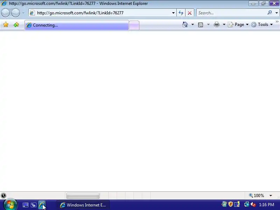Click Show Desktop quick launch icon
Image resolution: width=280 pixels, height=210 pixels.
25,205
